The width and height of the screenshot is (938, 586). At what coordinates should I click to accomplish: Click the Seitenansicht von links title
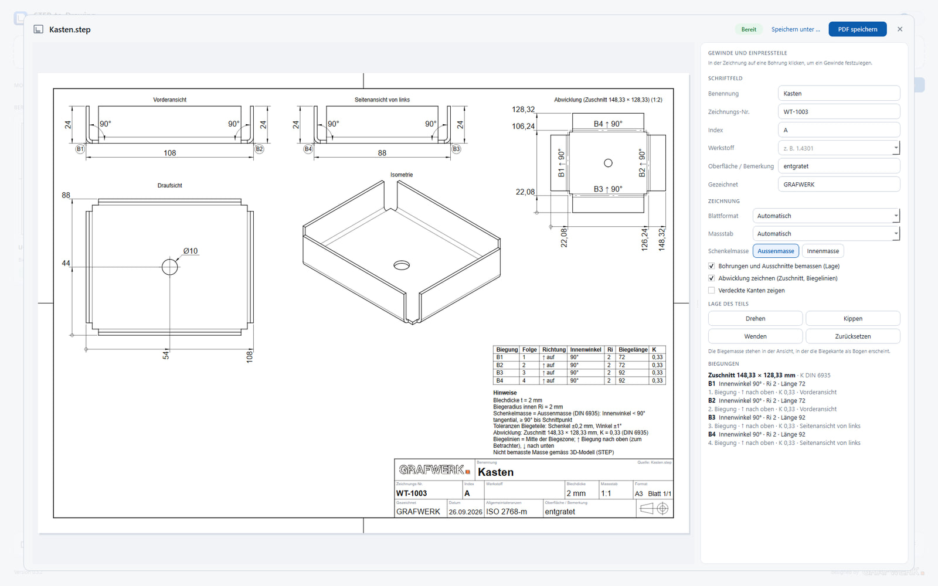coord(382,100)
